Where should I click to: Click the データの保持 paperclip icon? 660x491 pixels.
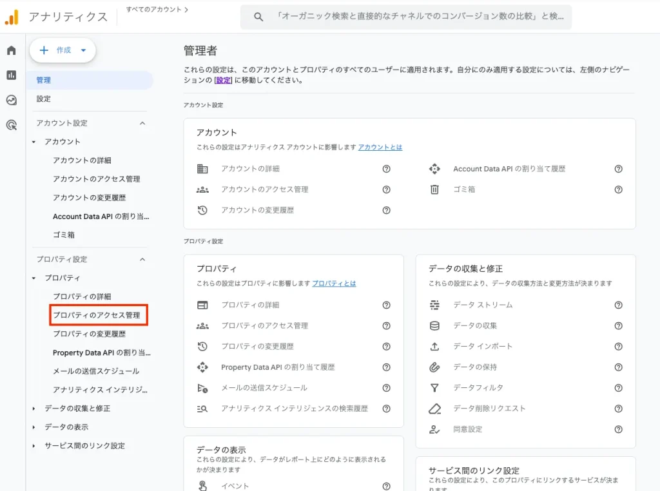[x=434, y=367]
